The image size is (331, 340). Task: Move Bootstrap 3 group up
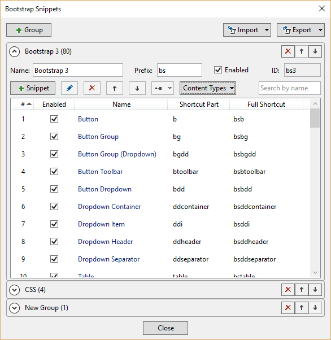[302, 51]
